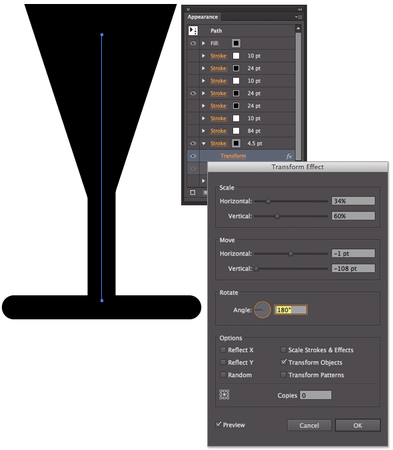The image size is (393, 450).
Task: Click the rotation angle dial
Action: (262, 309)
